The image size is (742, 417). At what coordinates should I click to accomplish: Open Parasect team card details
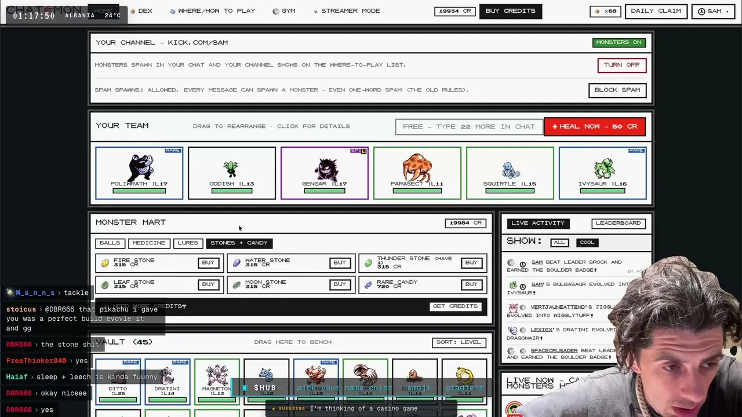417,173
